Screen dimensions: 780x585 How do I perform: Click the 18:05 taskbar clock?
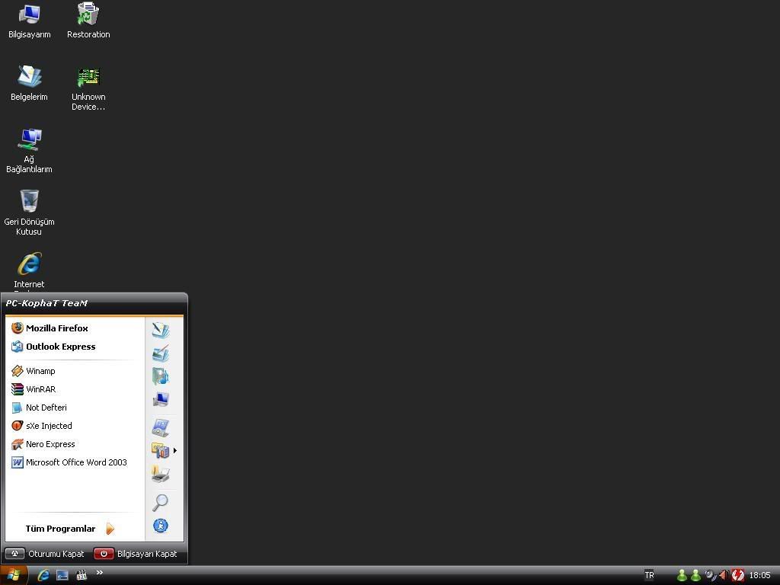[759, 576]
